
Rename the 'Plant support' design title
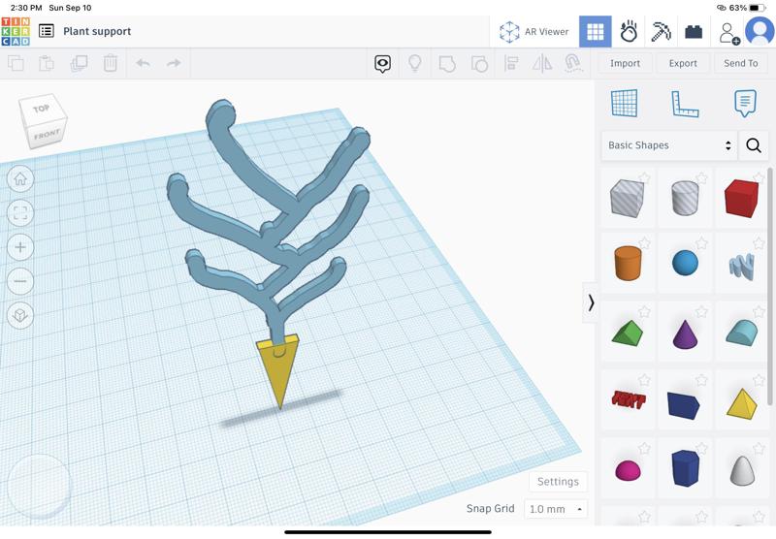tap(97, 31)
